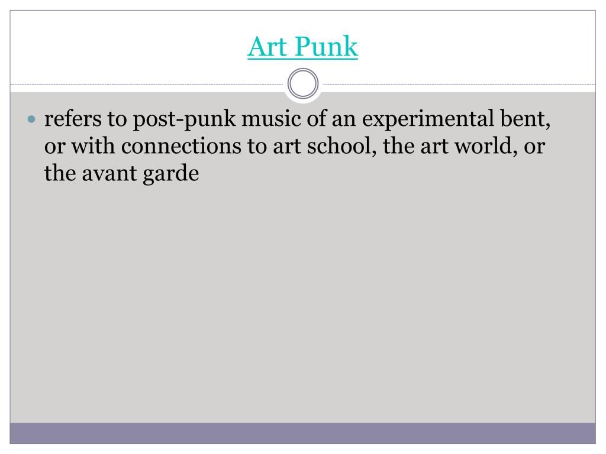Click the dashed divider line left of circle

147,84
